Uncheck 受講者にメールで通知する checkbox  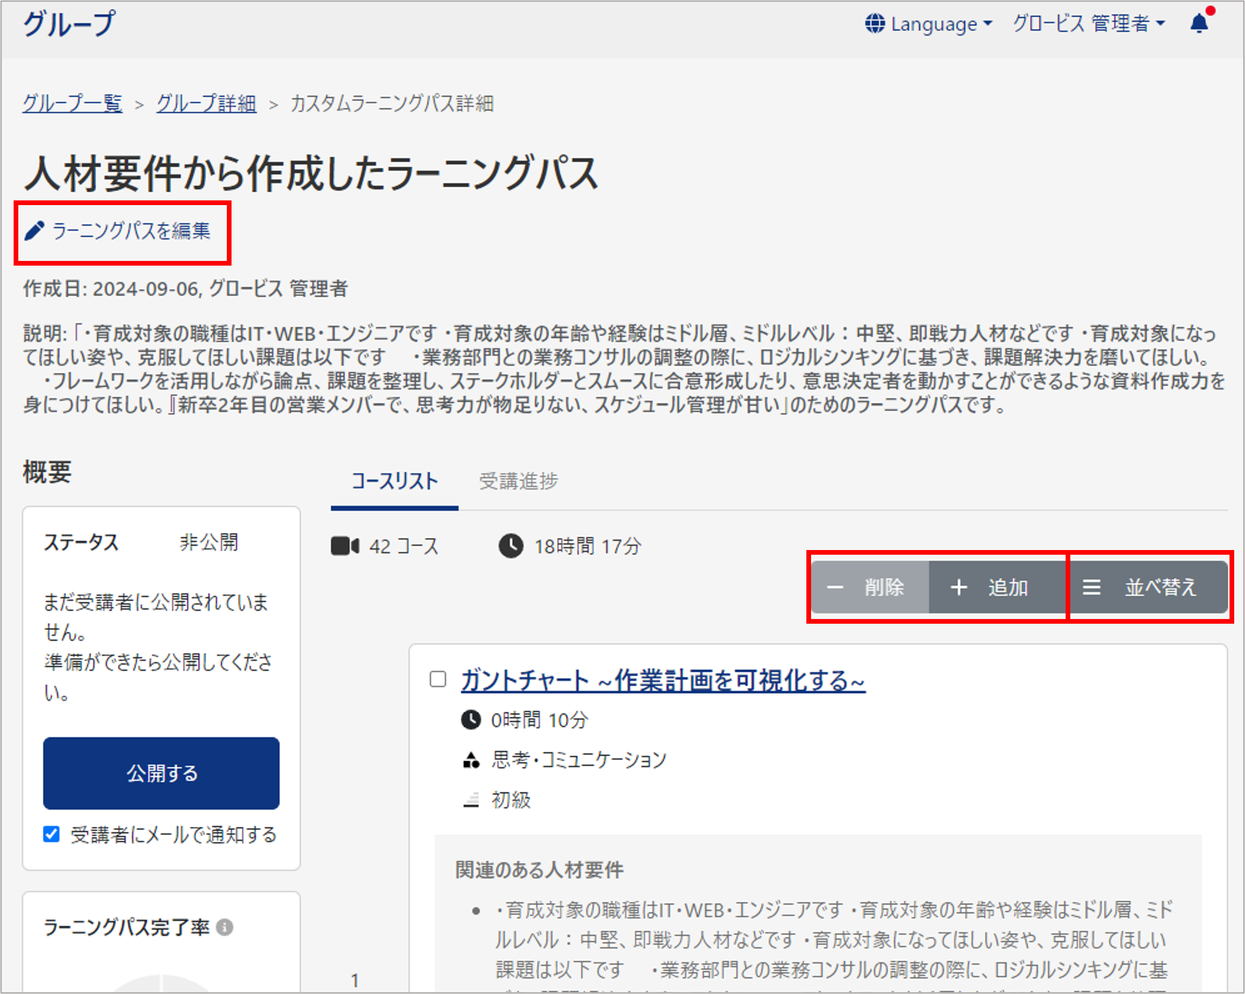click(51, 833)
